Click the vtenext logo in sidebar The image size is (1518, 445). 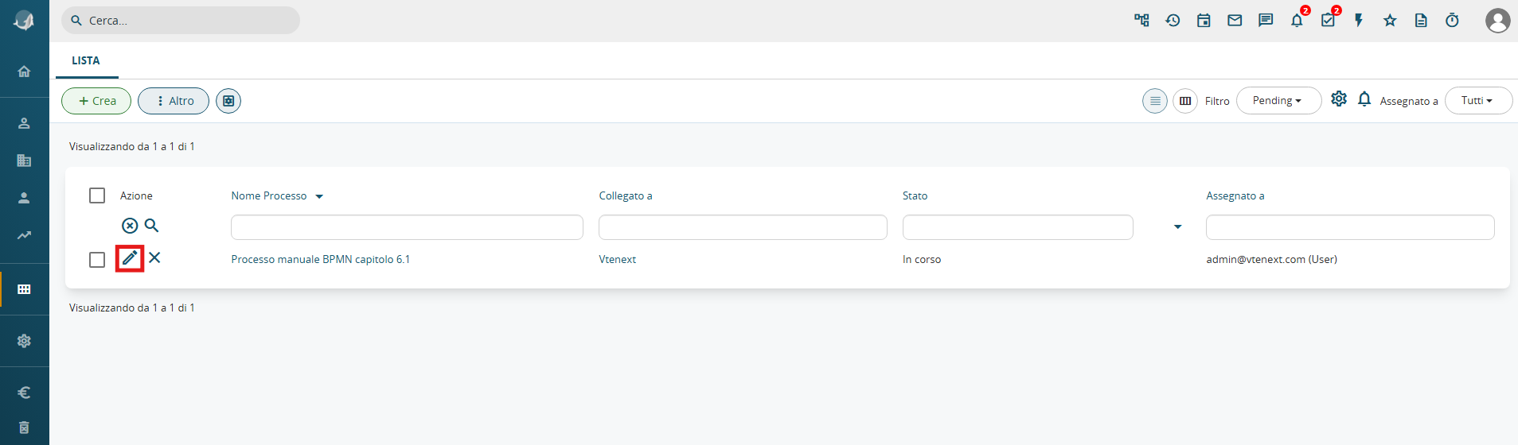(24, 21)
